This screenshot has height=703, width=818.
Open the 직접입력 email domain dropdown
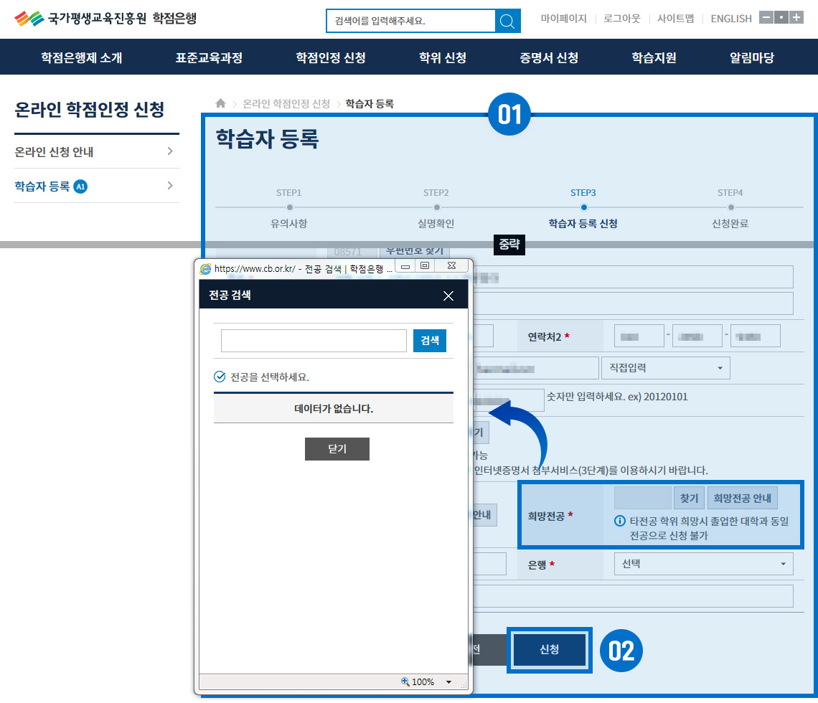coord(664,368)
